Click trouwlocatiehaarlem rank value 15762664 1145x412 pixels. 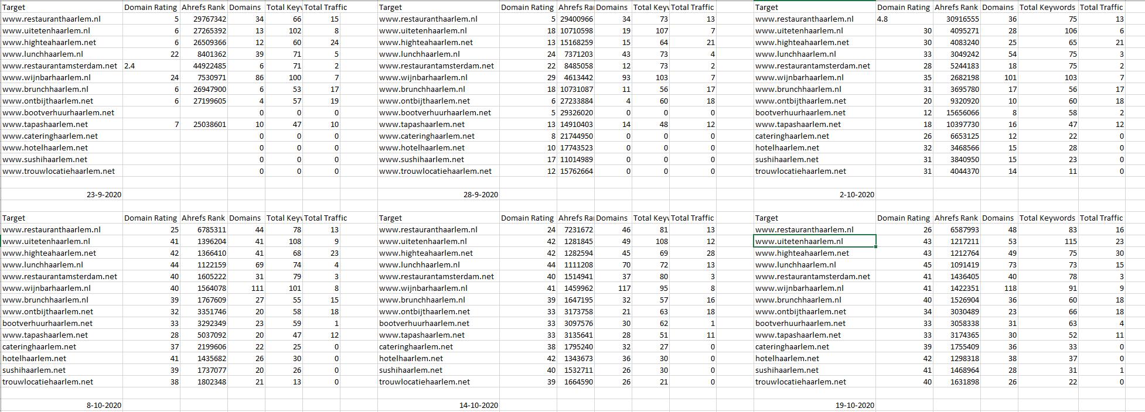575,171
